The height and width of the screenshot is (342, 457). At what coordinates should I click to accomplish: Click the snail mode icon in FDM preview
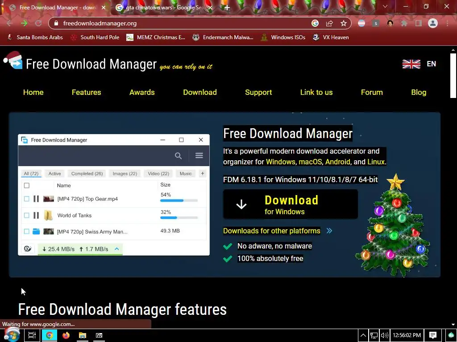[28, 248]
